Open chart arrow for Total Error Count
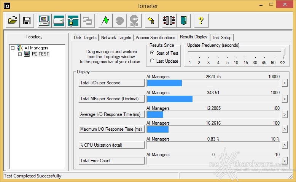The width and height of the screenshot is (296, 182). 285,161
